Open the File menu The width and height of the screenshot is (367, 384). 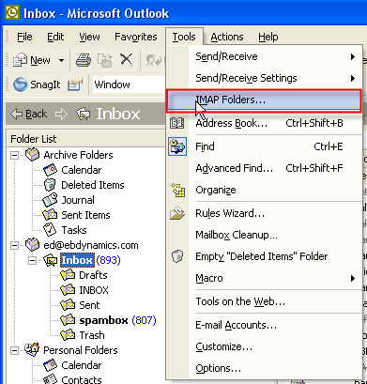[x=24, y=37]
